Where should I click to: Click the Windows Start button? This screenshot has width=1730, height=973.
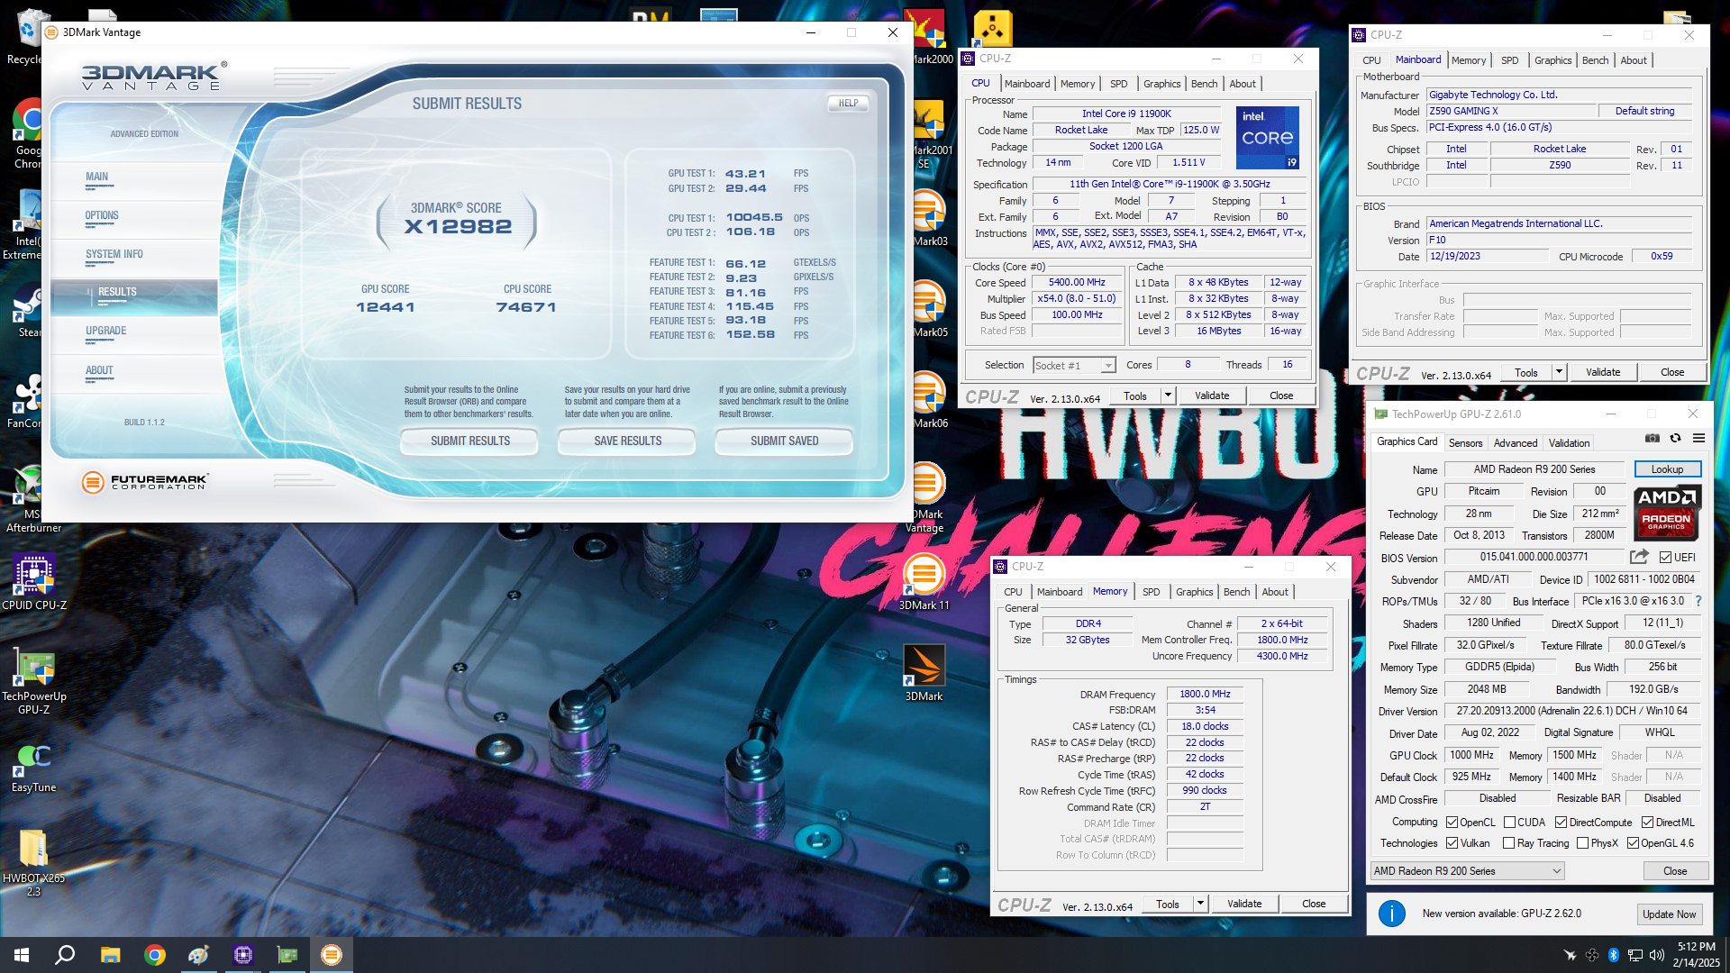pos(22,955)
